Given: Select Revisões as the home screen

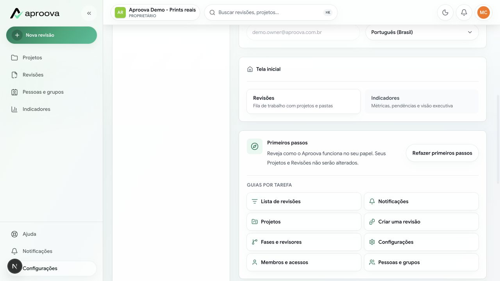Looking at the screenshot, I should coord(304,101).
